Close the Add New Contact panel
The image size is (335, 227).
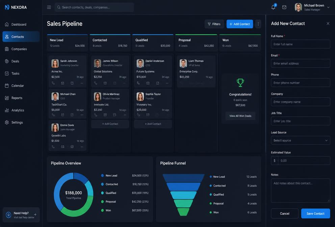tap(328, 24)
